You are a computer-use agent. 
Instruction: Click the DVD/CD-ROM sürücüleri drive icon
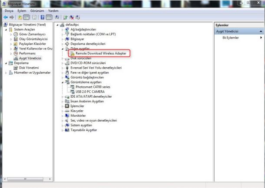coord(67,63)
